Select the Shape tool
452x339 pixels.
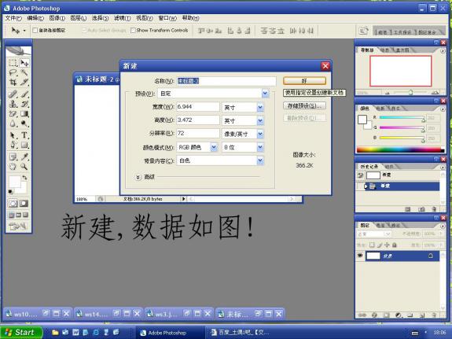tap(24, 145)
